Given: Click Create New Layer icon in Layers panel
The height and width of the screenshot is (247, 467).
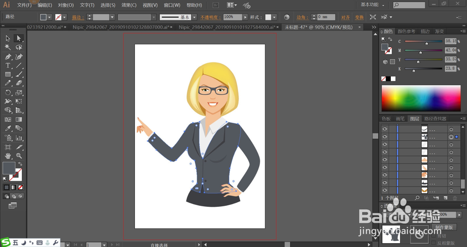Looking at the screenshot, I should coord(446,198).
